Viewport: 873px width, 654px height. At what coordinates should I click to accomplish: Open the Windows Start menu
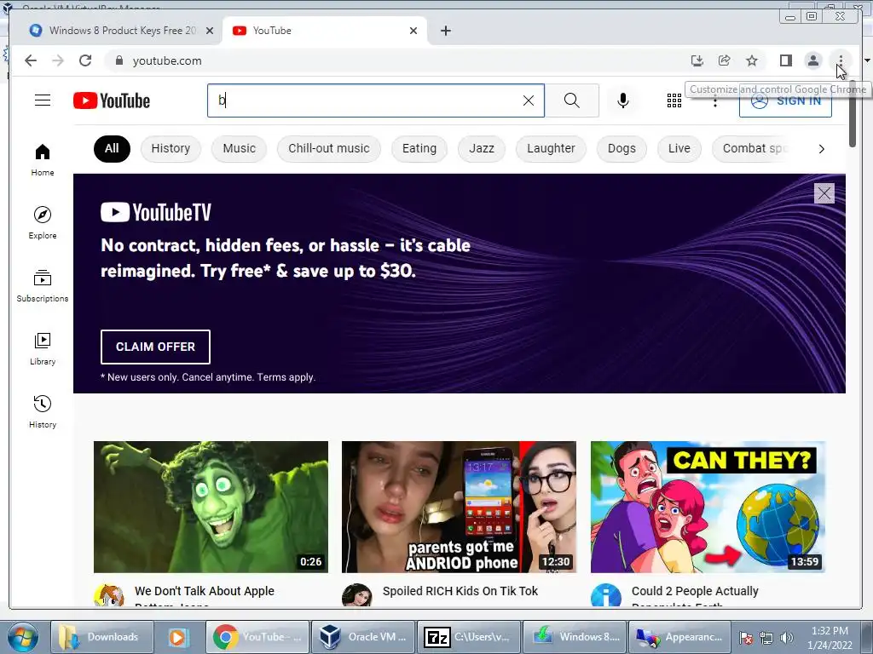[x=22, y=637]
